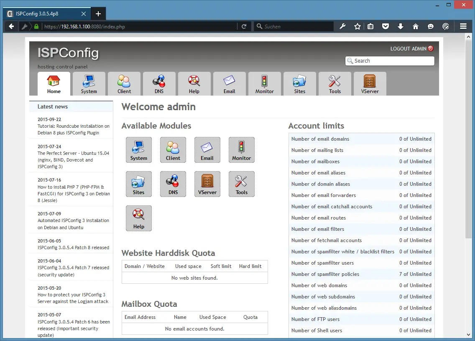Open the System module tile under Available Modules
The image size is (475, 341).
[x=139, y=150]
